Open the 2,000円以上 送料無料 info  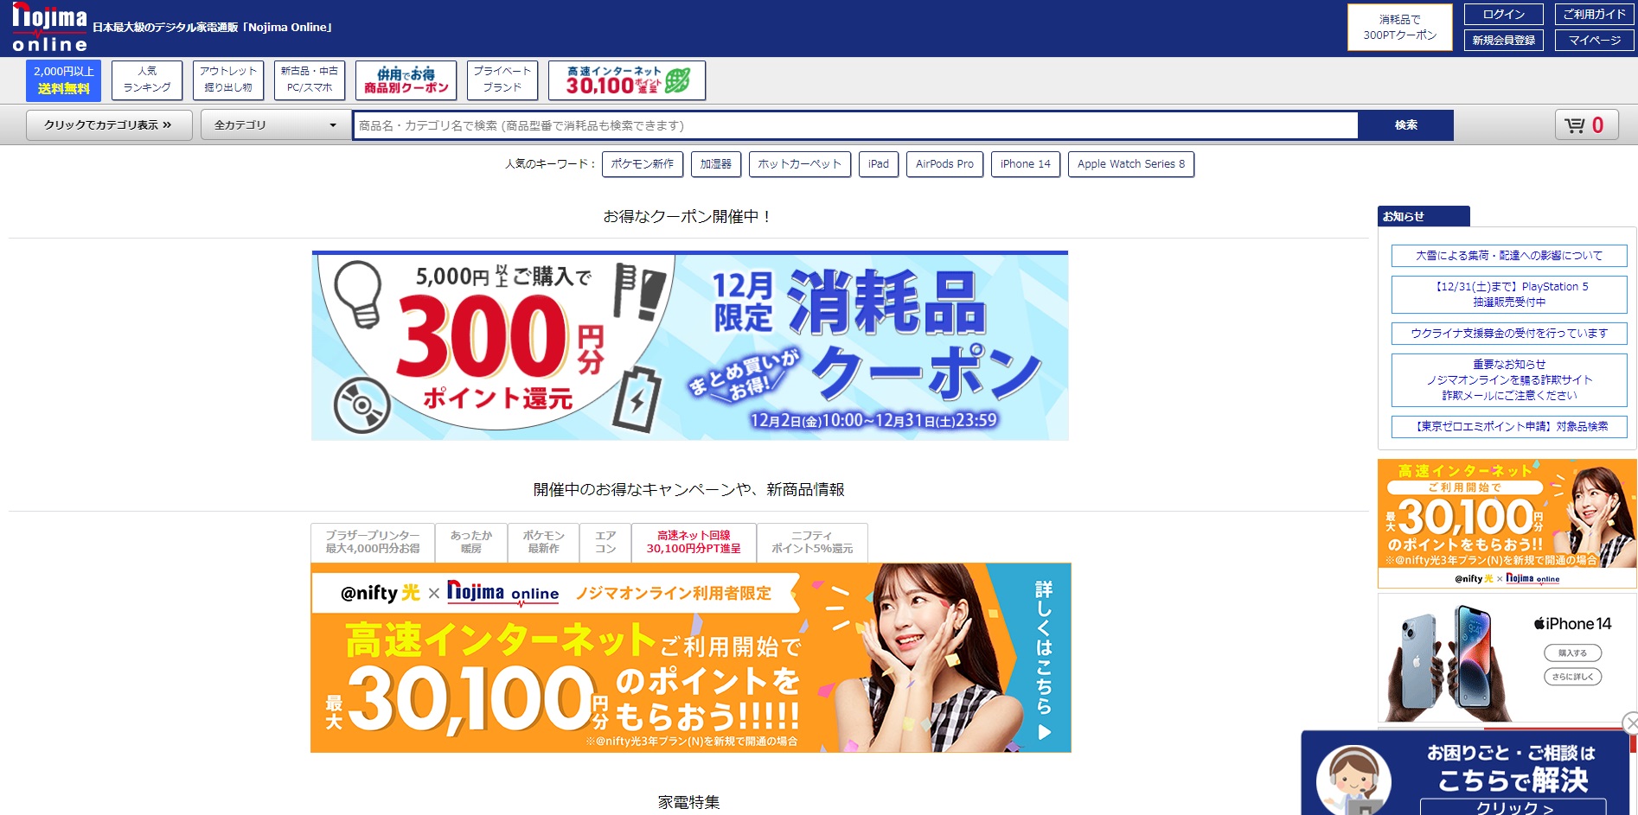(63, 80)
